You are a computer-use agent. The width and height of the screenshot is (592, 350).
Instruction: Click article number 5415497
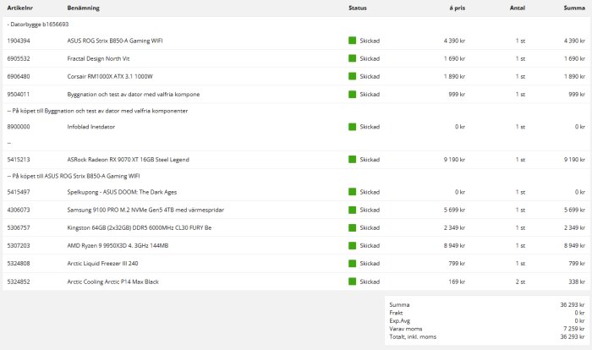pyautogui.click(x=19, y=192)
